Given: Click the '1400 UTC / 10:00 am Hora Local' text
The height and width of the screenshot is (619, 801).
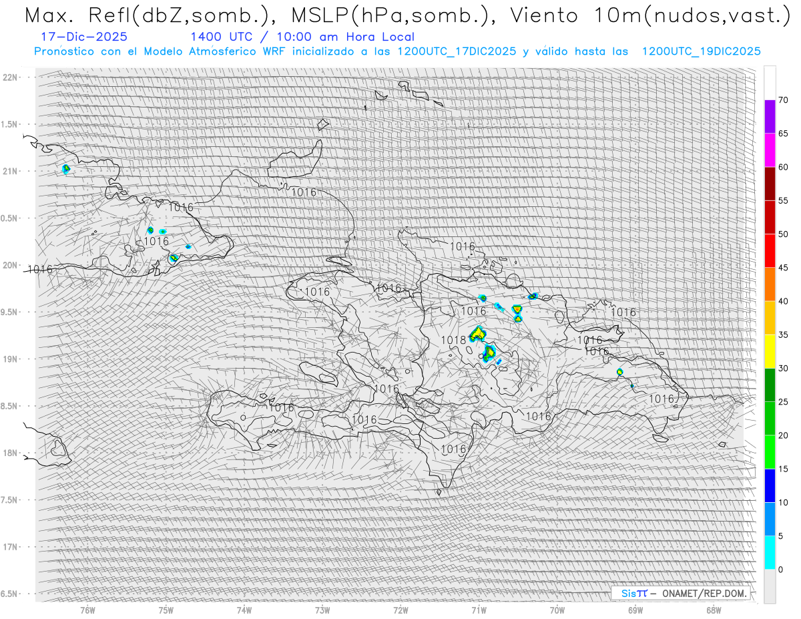Looking at the screenshot, I should point(302,37).
